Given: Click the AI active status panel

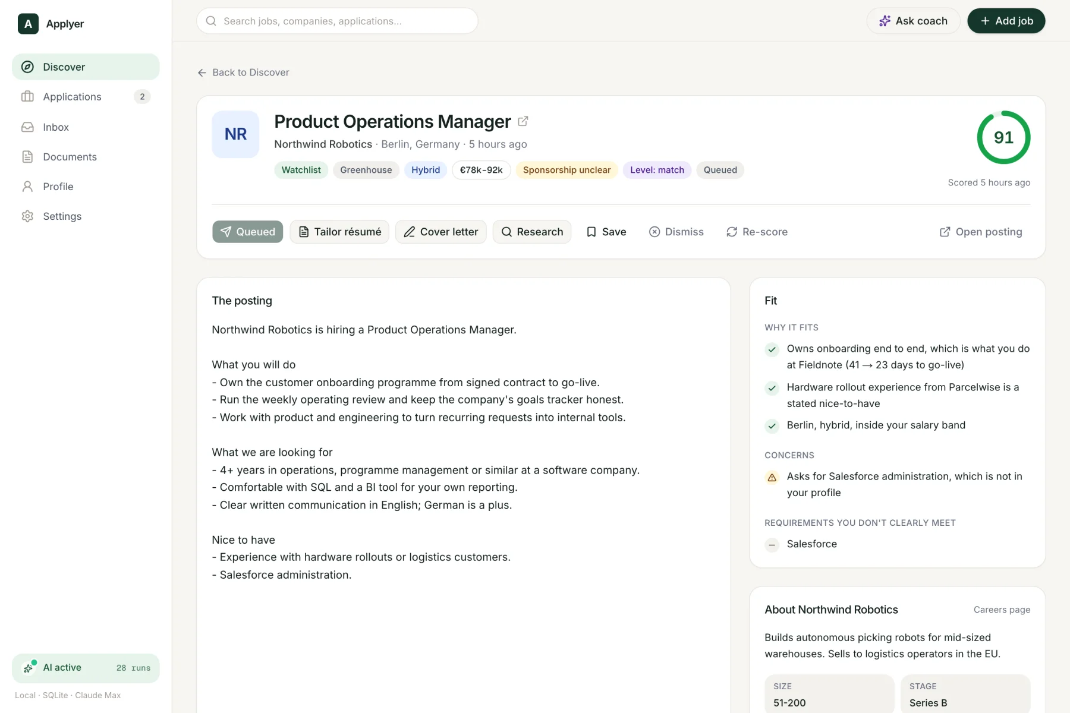Looking at the screenshot, I should tap(86, 668).
